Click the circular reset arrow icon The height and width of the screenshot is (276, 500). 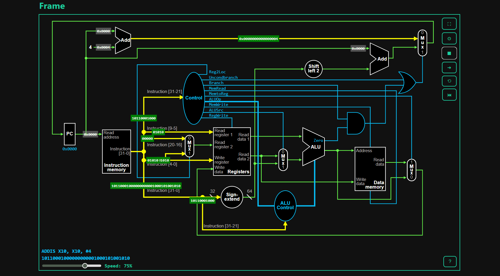tap(449, 81)
